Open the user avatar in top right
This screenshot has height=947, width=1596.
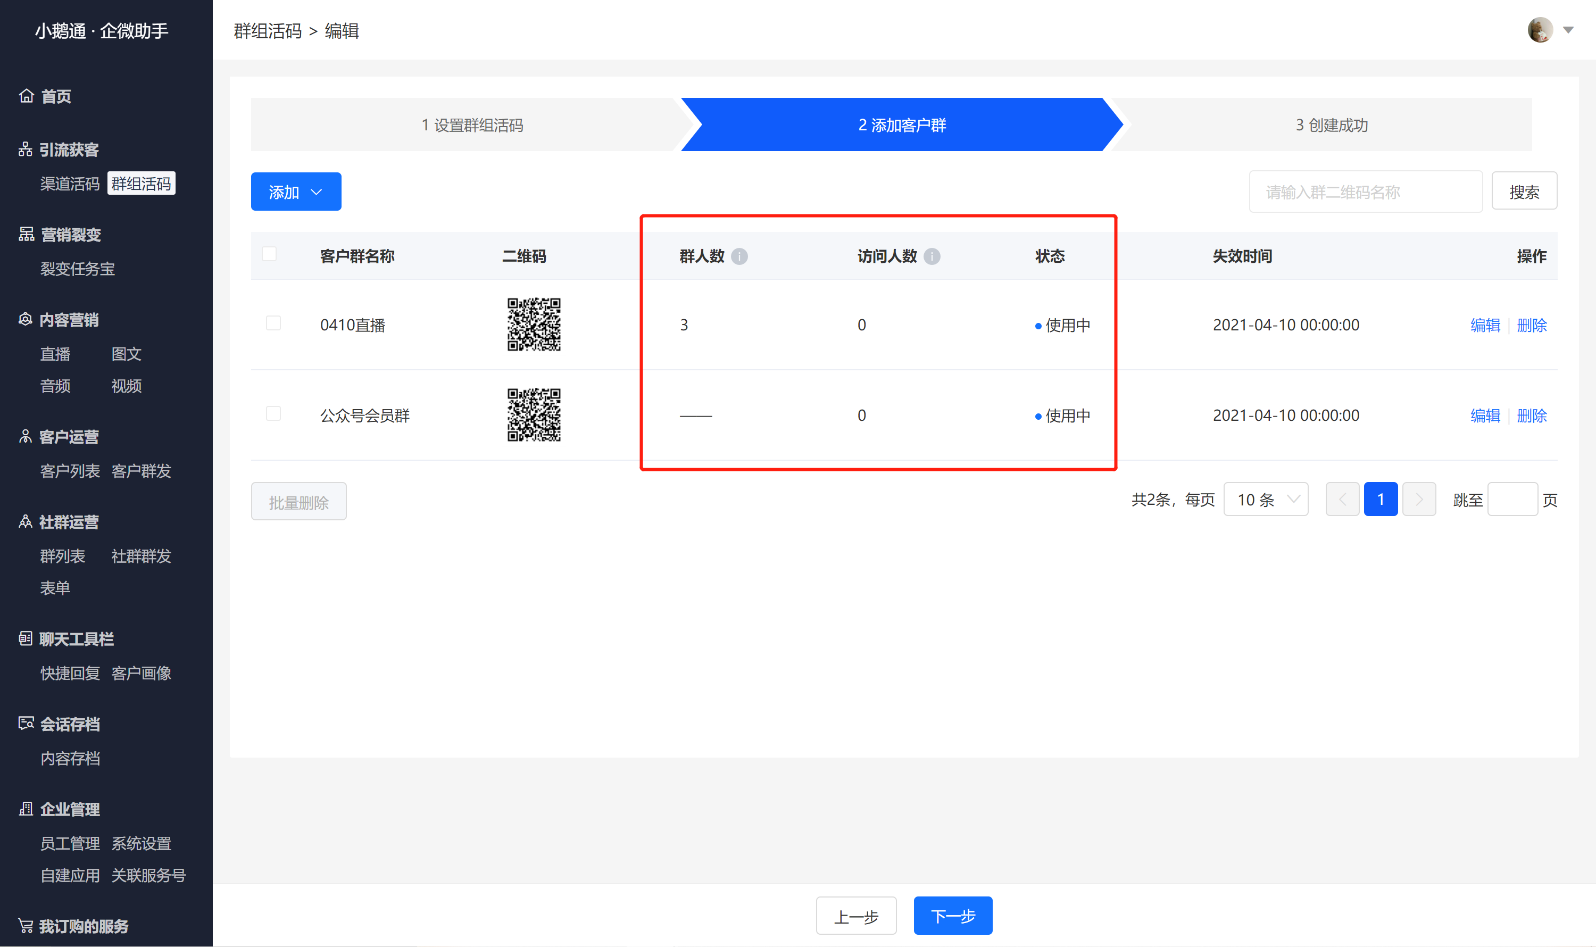pyautogui.click(x=1540, y=30)
